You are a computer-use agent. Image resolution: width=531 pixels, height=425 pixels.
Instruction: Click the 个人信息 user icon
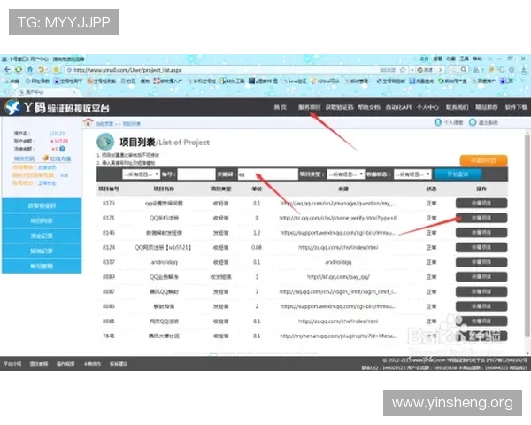tap(438, 122)
